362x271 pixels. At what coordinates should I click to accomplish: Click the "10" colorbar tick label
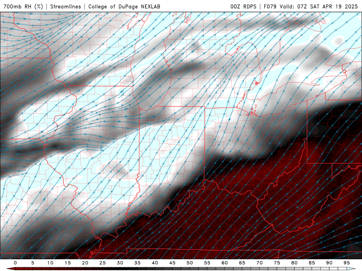(50, 263)
